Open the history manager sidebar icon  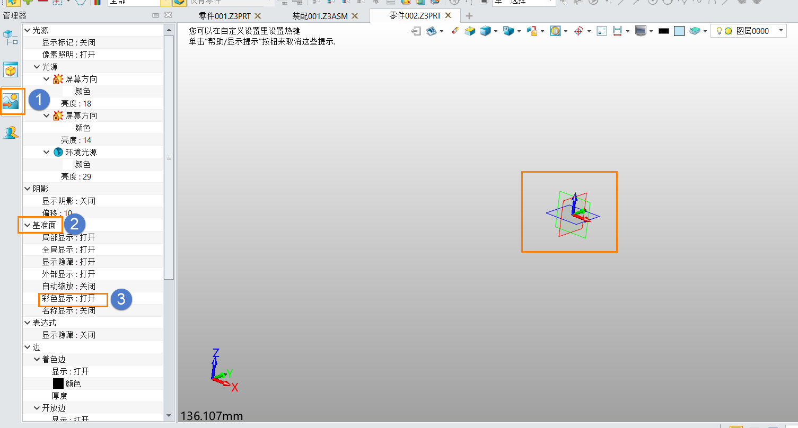(x=11, y=38)
